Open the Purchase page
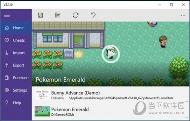This screenshot has width=190, height=121. (16, 78)
